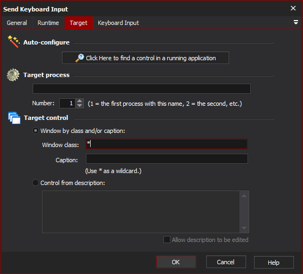Close the Send Keyboard Input dialog
Screen dimensions: 303x274
tap(293, 8)
